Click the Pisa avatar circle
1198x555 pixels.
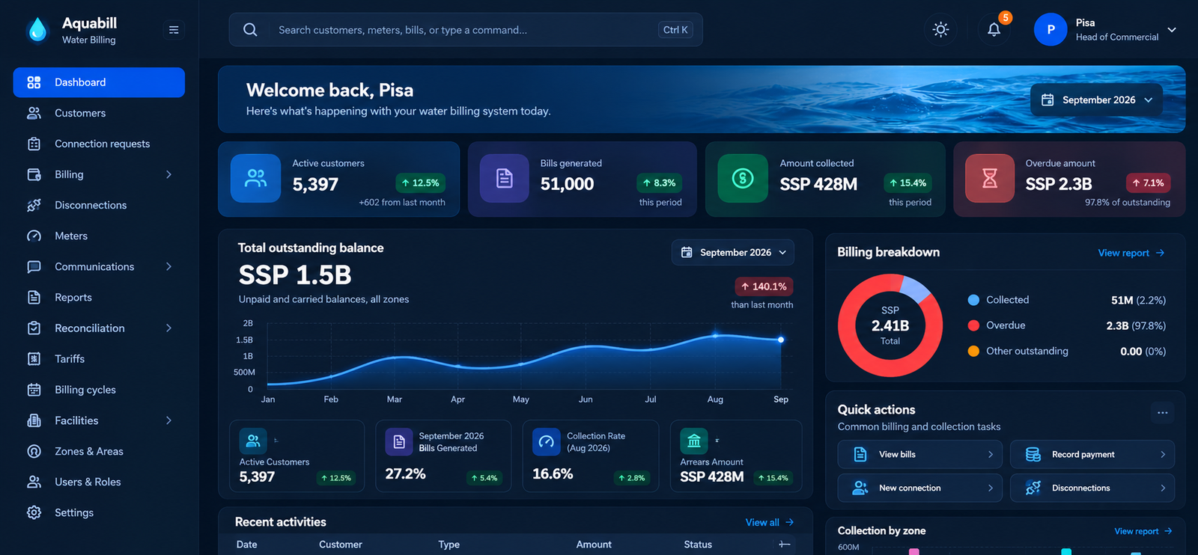(x=1050, y=30)
